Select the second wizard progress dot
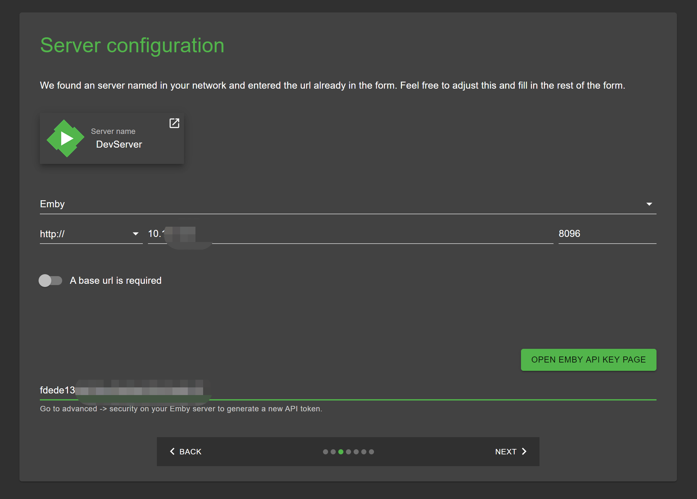Viewport: 697px width, 499px height. coord(333,452)
